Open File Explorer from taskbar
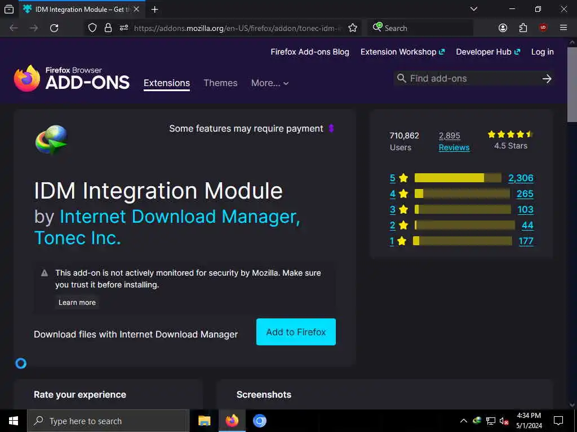 204,421
